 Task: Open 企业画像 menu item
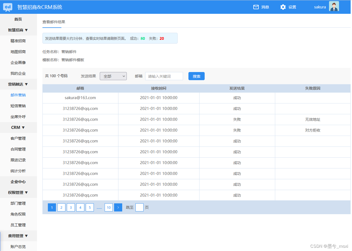[18, 63]
